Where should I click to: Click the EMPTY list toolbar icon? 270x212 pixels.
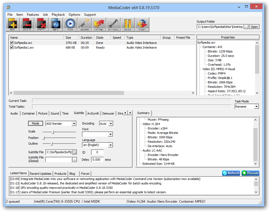pos(41,25)
